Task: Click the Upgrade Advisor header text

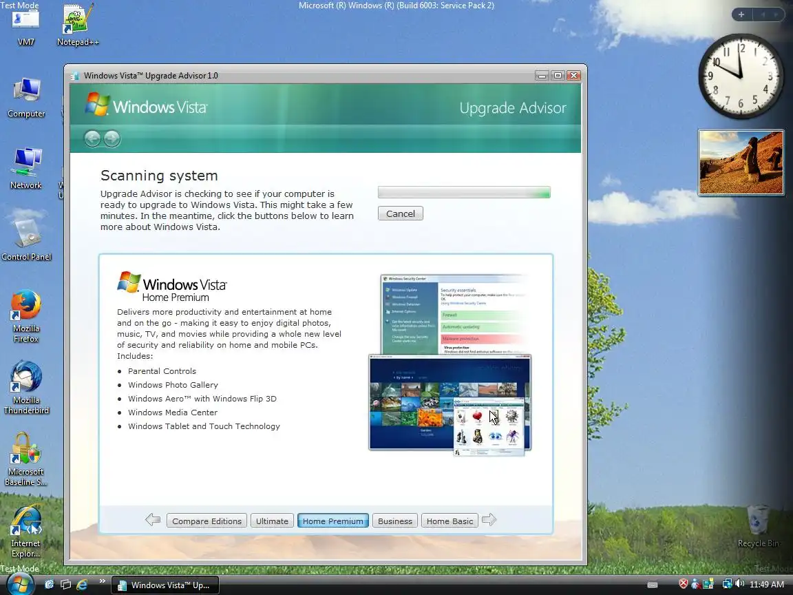Action: 513,107
